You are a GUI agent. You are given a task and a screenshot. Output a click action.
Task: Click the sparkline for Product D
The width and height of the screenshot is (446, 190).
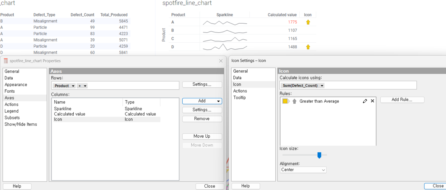(x=225, y=47)
